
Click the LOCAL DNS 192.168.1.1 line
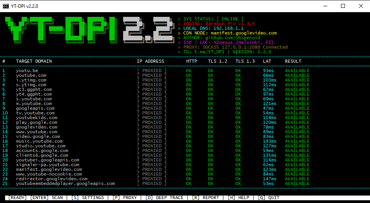(x=211, y=28)
